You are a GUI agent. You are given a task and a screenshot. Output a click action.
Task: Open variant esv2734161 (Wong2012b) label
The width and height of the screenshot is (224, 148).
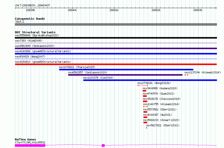click(154, 83)
